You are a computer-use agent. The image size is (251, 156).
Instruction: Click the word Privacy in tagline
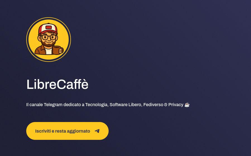(x=176, y=105)
